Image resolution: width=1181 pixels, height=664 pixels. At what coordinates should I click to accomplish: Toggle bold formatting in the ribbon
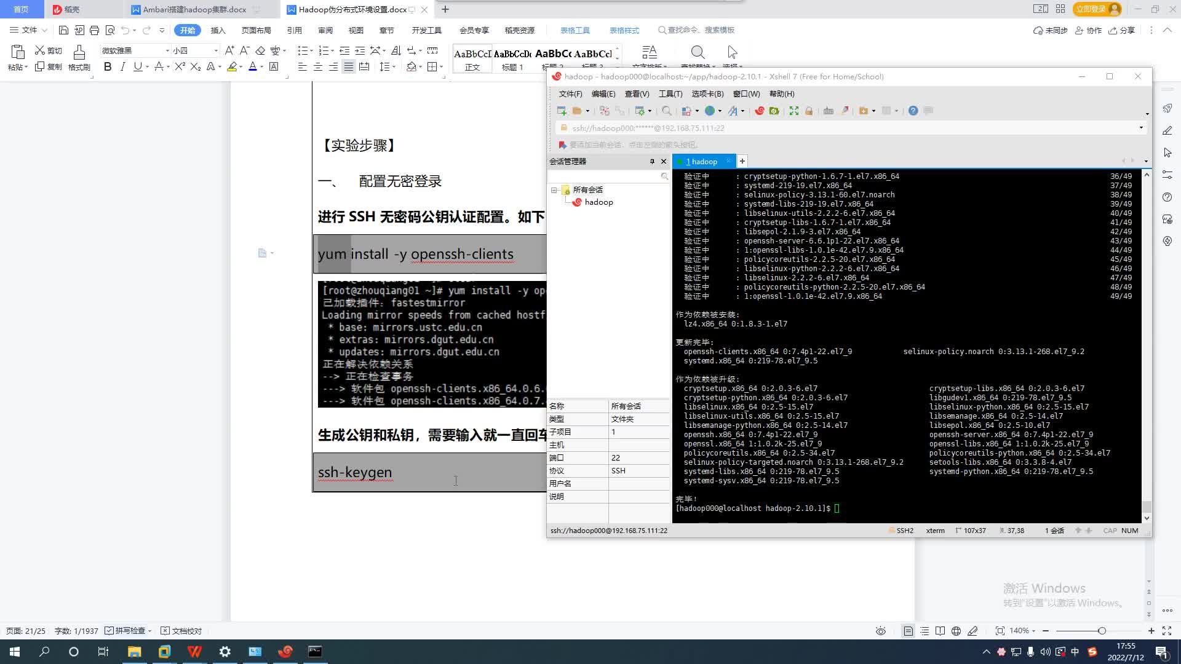coord(108,66)
